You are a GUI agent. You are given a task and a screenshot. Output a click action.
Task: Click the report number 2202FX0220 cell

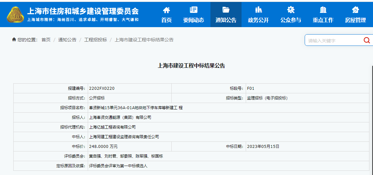(102, 88)
